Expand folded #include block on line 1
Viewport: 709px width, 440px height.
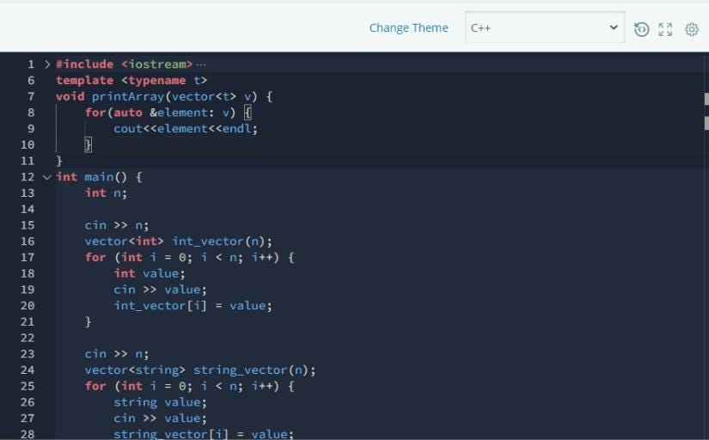click(x=47, y=64)
